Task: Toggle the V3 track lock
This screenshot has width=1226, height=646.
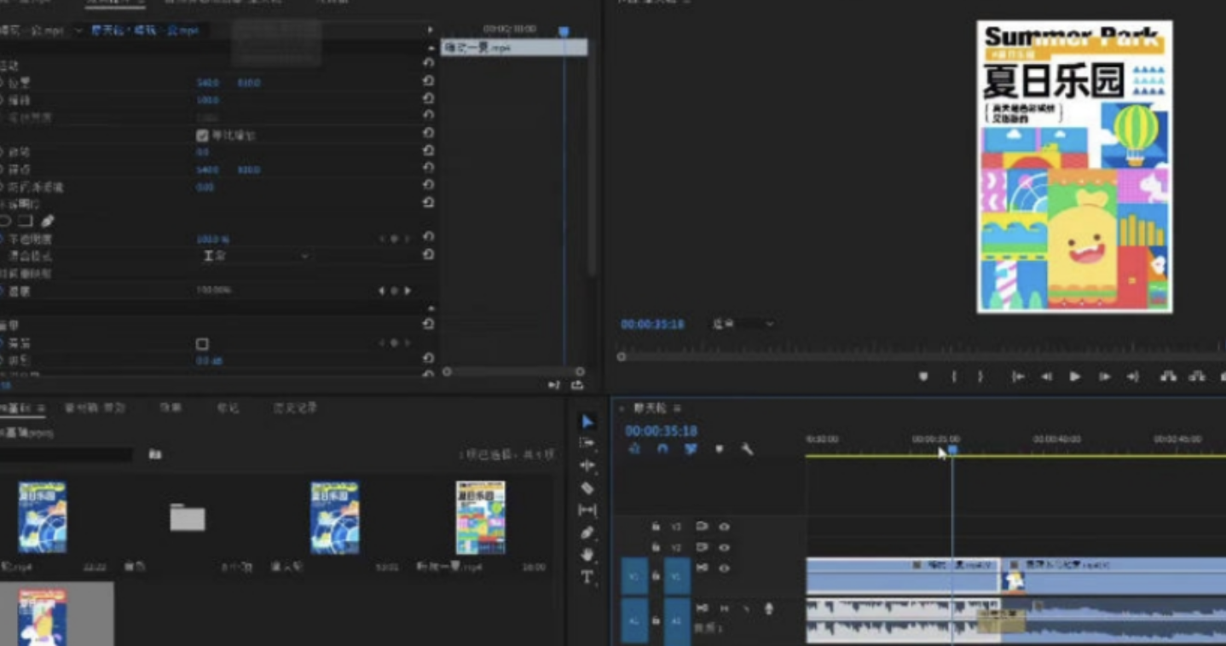Action: [x=655, y=527]
